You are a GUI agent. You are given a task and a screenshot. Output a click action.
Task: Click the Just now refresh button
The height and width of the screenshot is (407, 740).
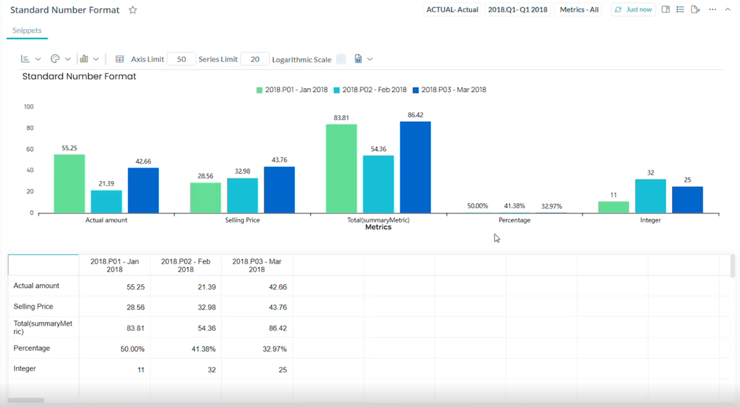click(633, 9)
